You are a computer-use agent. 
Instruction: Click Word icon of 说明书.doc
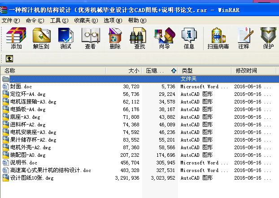6,163
